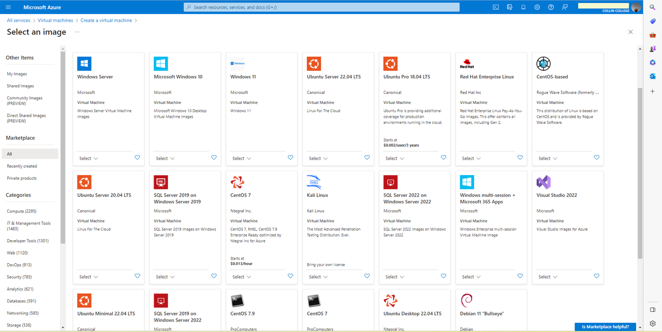The image size is (662, 332).
Task: Click the Kali Linux dragon logo
Action: pos(314,182)
